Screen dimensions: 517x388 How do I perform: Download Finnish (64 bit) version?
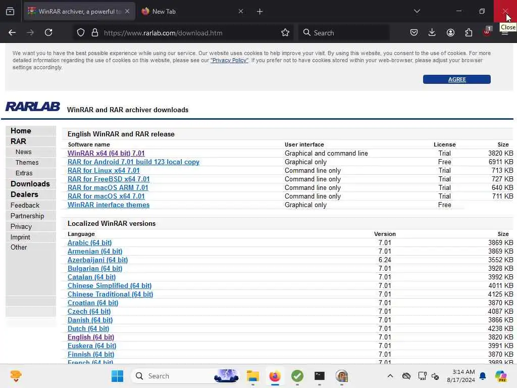(91, 354)
